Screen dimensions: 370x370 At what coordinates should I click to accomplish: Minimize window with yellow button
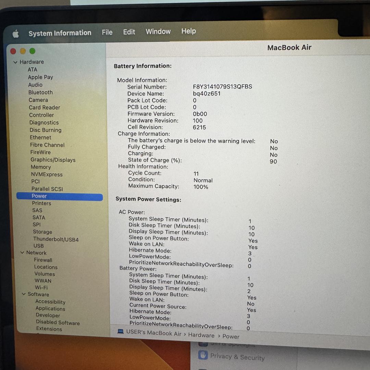[x=23, y=51]
